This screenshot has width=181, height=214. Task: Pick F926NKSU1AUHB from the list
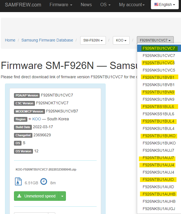pos(159,201)
